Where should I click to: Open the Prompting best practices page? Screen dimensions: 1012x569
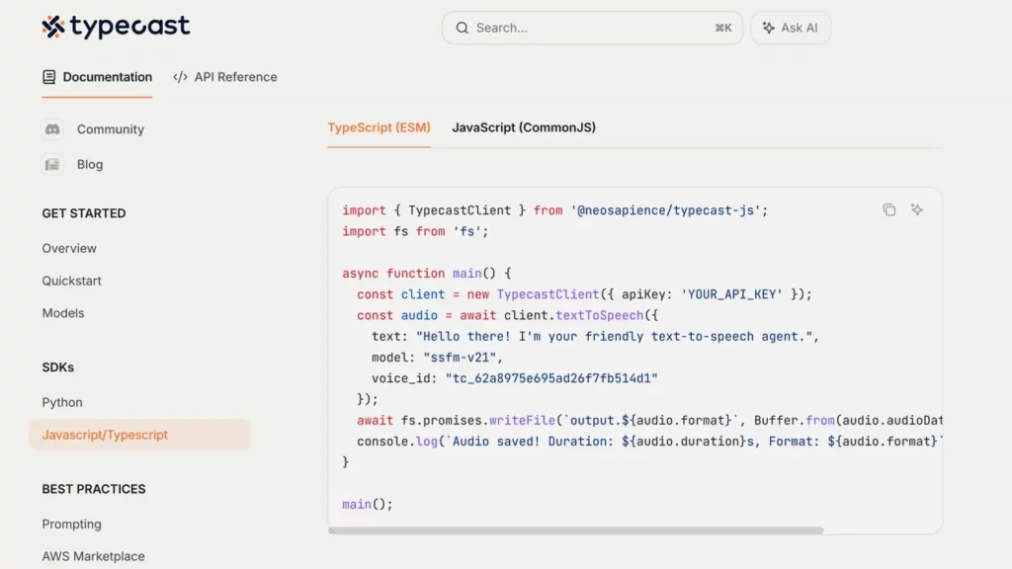(x=71, y=525)
